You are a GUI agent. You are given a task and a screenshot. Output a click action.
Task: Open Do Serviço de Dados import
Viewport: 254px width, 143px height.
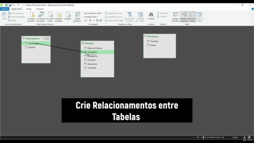point(41,17)
